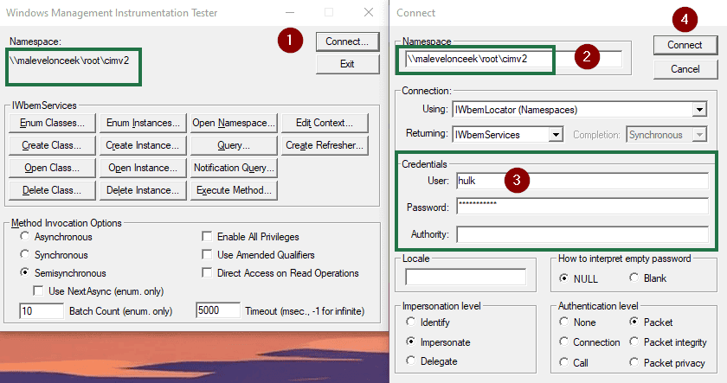Click in the User field containing hulk

pyautogui.click(x=582, y=181)
